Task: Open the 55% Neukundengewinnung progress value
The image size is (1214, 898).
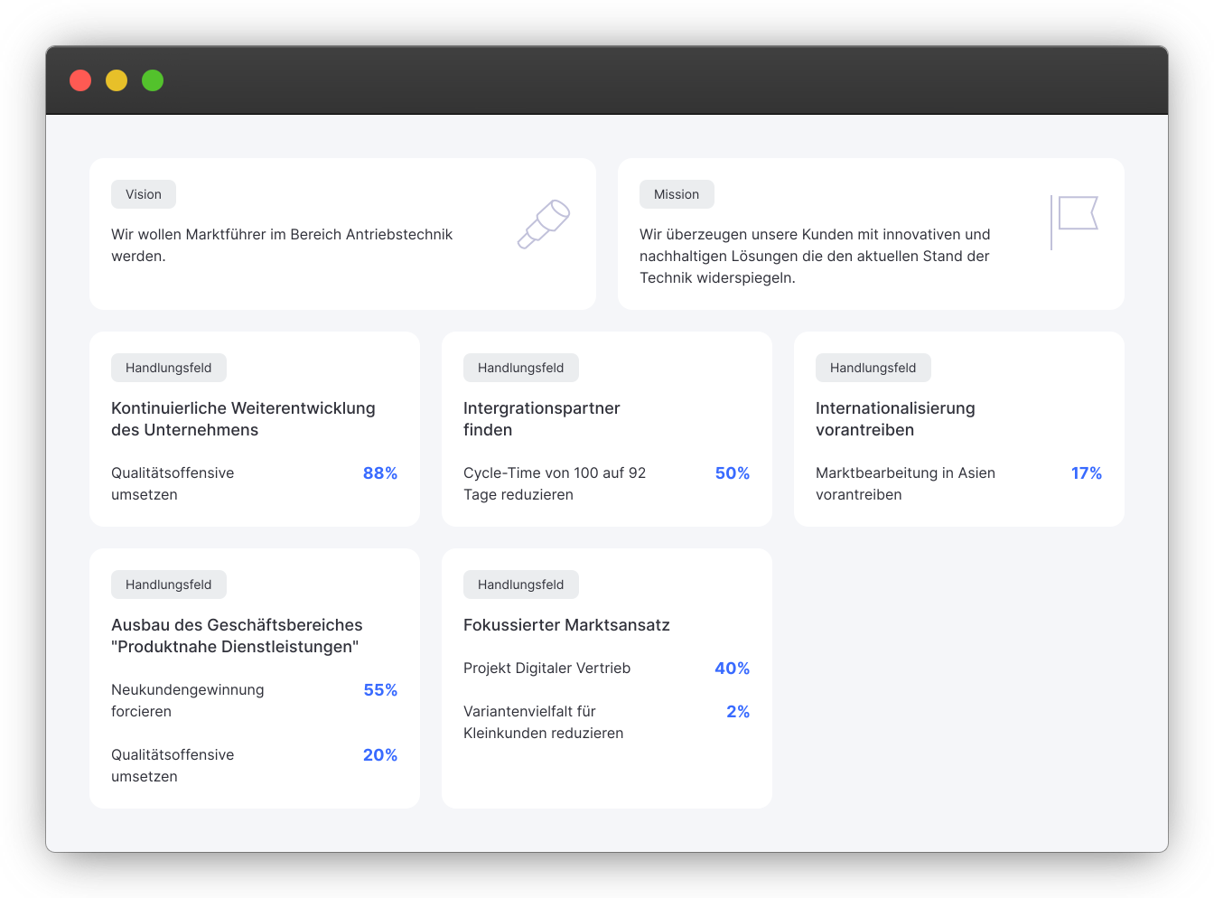Action: pos(380,690)
